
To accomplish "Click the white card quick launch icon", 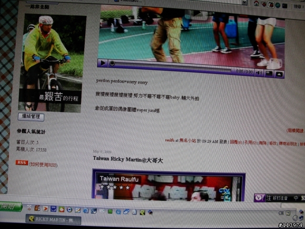I will coord(102,211).
